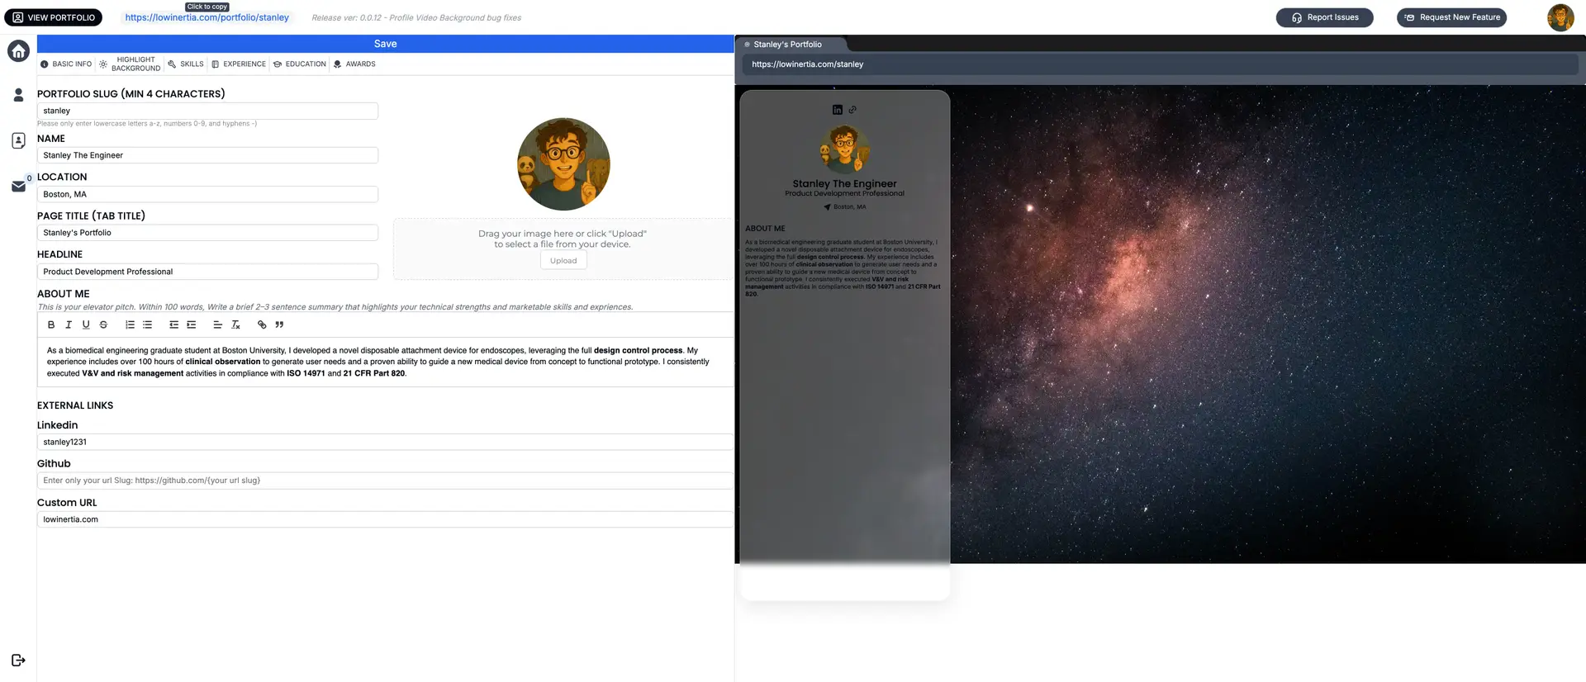Open the Basic Info tab

point(66,64)
